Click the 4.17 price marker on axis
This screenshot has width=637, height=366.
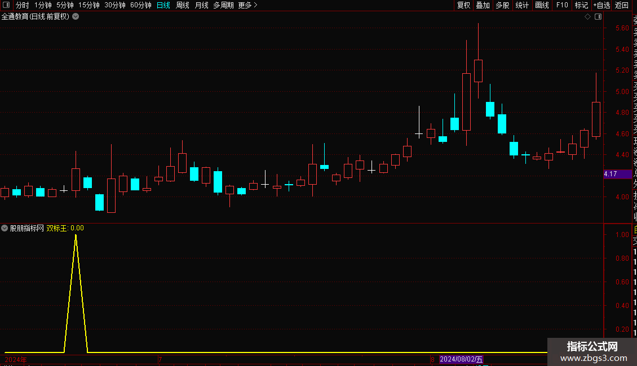click(617, 174)
